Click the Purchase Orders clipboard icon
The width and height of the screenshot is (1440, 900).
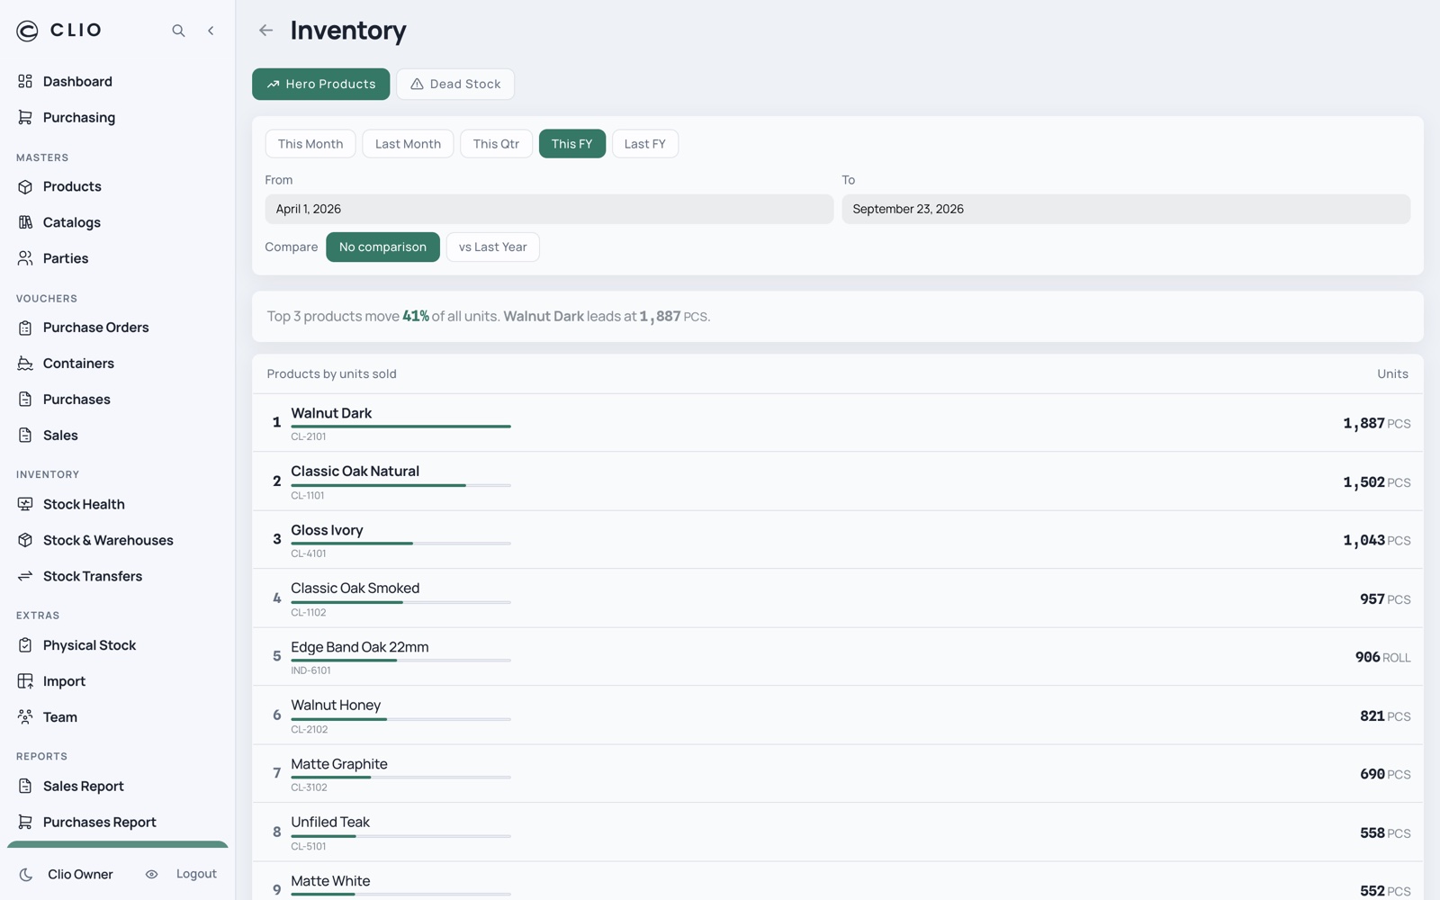click(x=25, y=328)
